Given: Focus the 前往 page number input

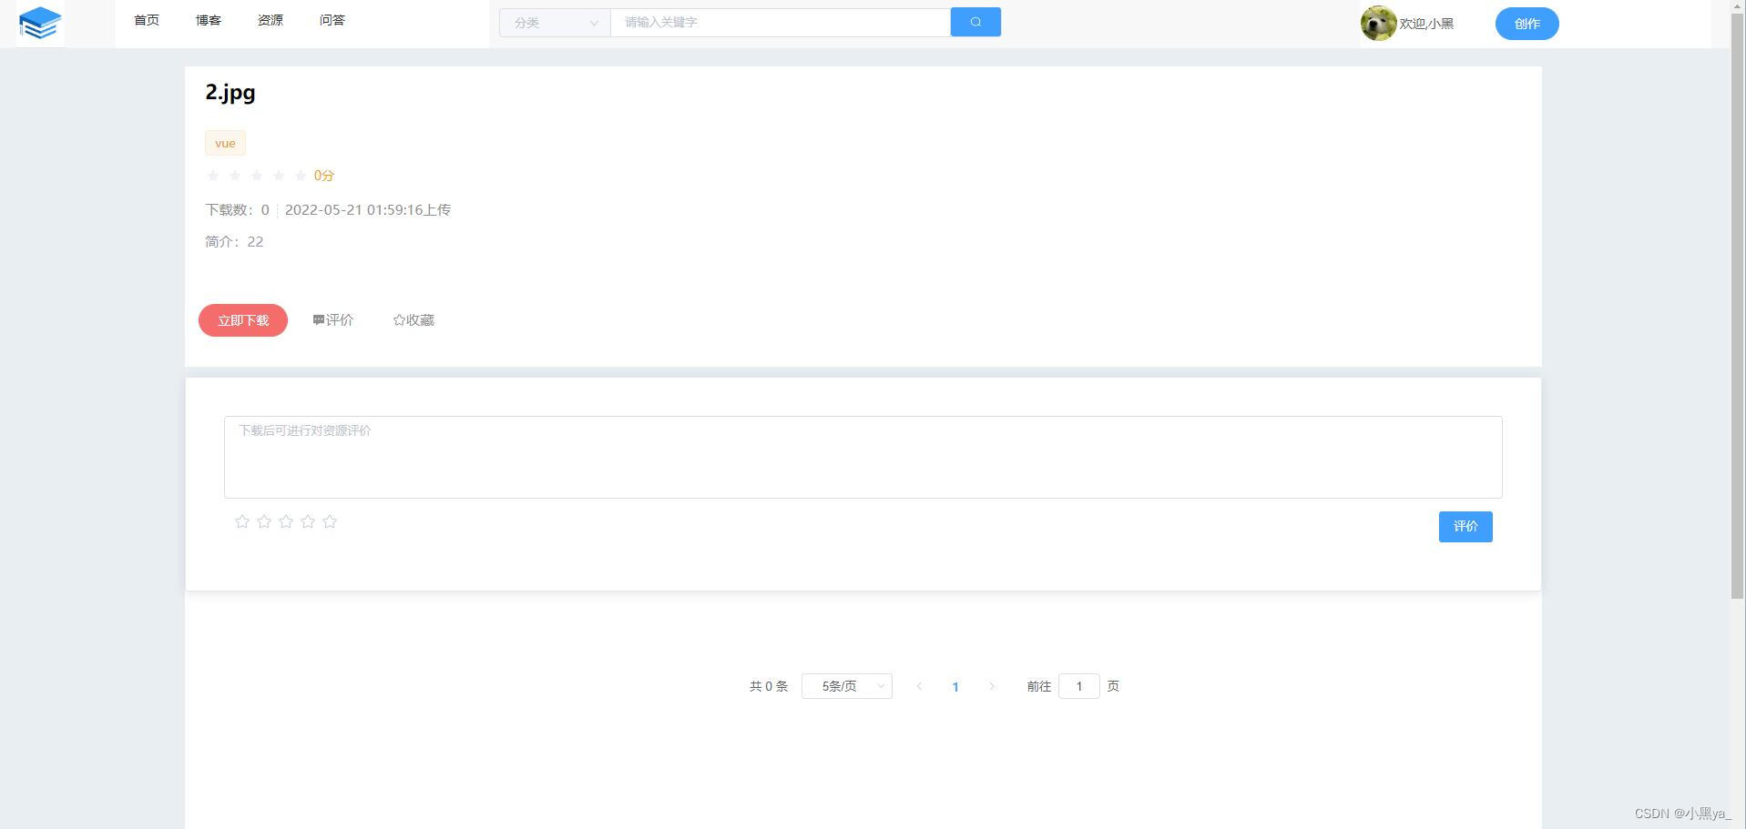Looking at the screenshot, I should (x=1079, y=686).
